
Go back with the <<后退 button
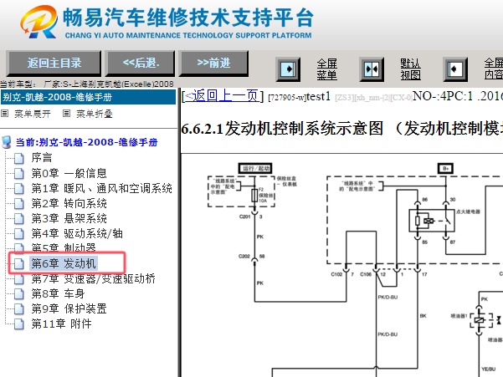141,63
